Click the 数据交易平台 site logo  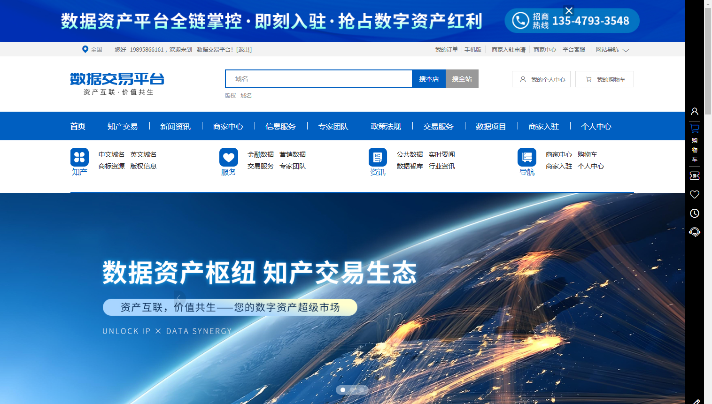tap(117, 84)
